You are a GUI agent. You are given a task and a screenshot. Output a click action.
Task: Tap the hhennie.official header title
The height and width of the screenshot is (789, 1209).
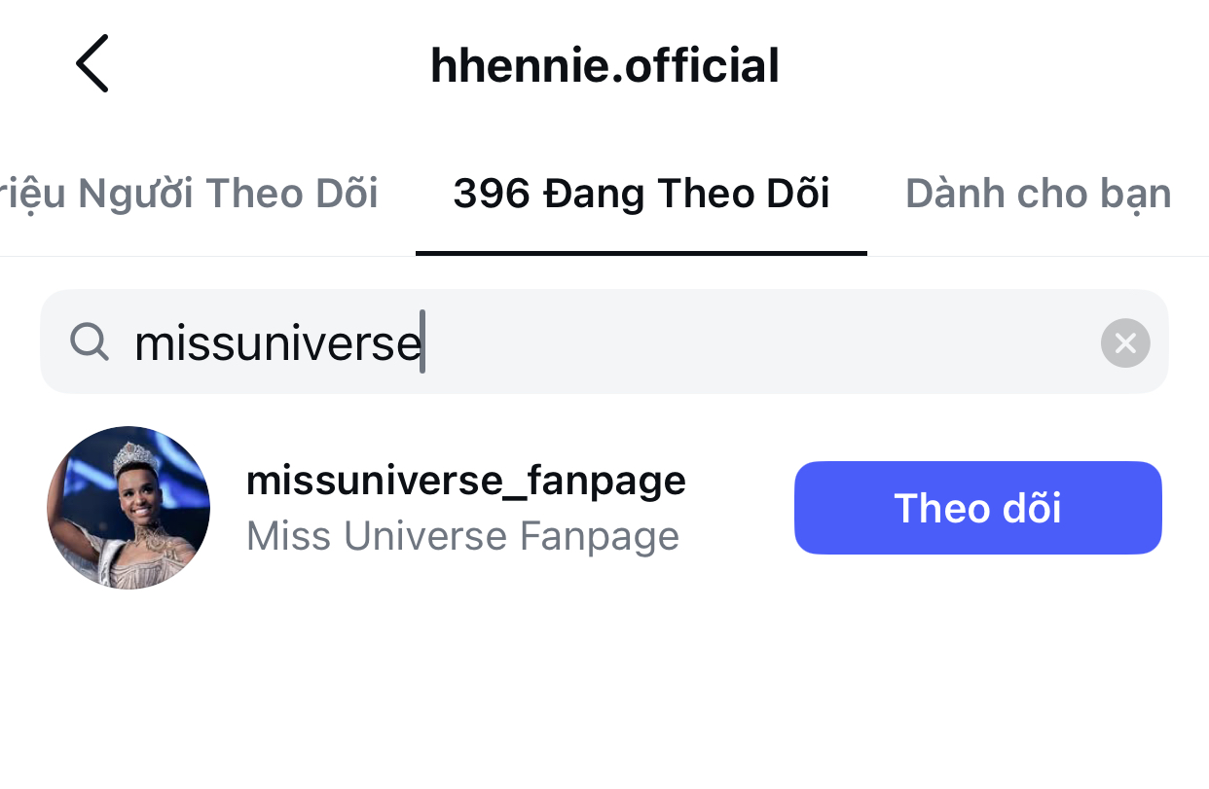point(604,65)
